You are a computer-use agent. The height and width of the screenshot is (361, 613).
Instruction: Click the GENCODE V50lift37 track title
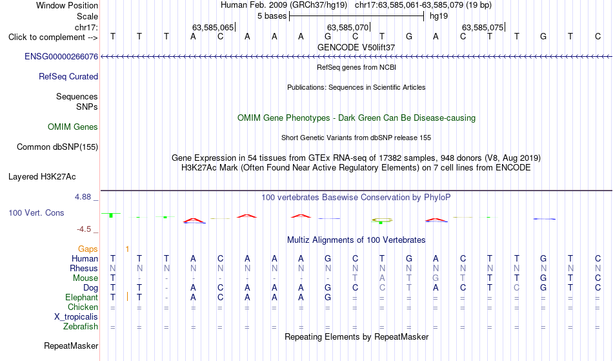pos(356,47)
